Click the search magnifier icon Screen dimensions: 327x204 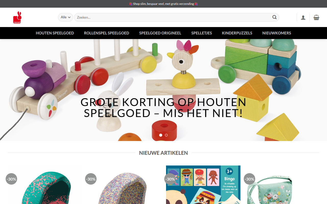point(274,17)
